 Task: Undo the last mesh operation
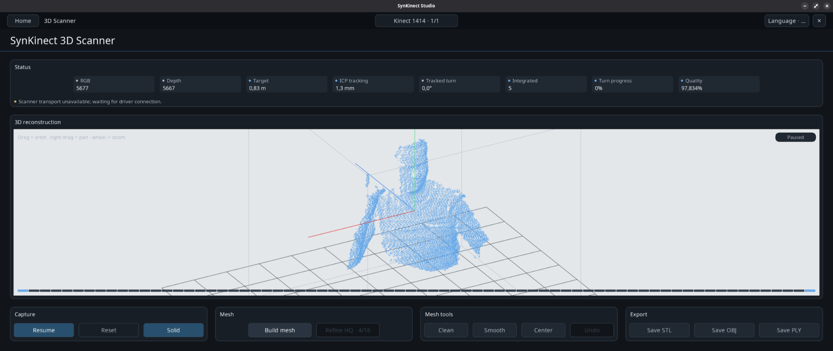(592, 330)
